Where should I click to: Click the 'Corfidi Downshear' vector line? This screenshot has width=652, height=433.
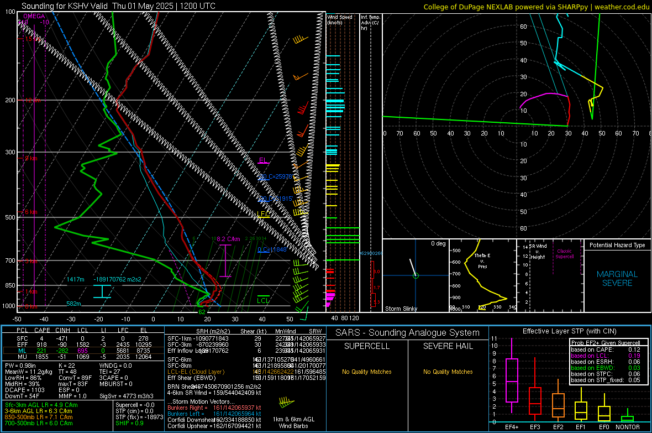(x=214, y=420)
